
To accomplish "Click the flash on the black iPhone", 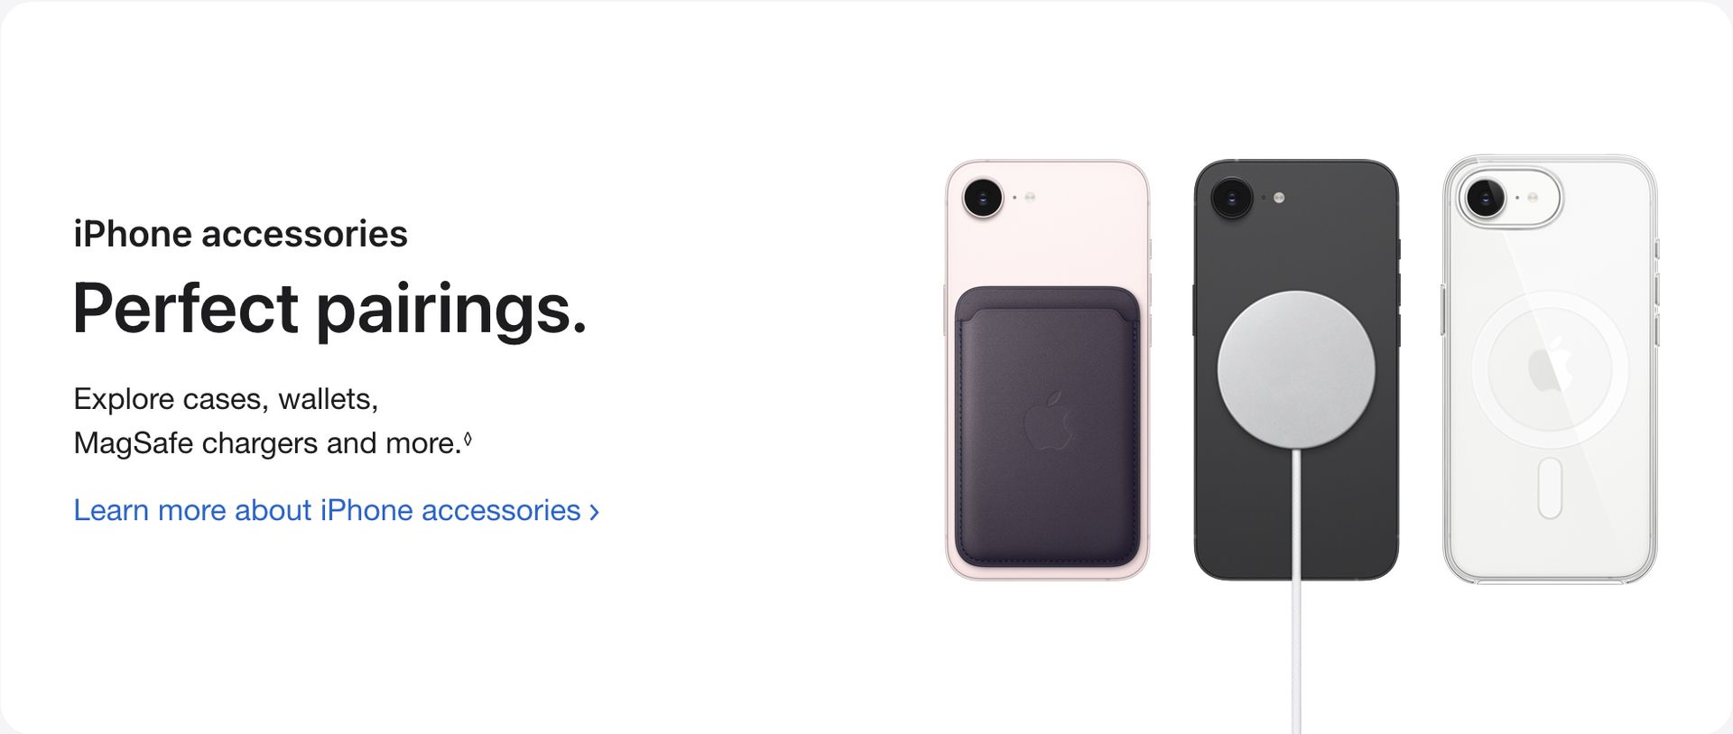I will (x=1279, y=197).
